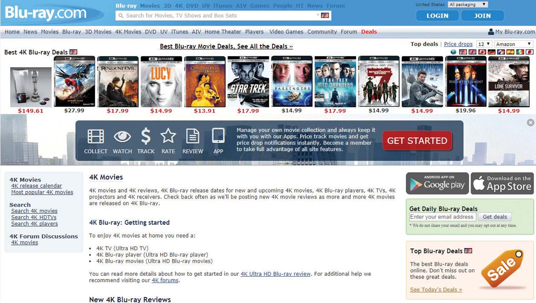Open the 4K Ultra HD Blu-ray review link
Image resolution: width=536 pixels, height=303 pixels.
[276, 273]
